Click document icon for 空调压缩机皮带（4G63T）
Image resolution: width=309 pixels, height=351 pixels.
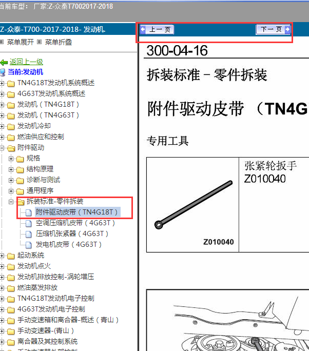[29, 223]
